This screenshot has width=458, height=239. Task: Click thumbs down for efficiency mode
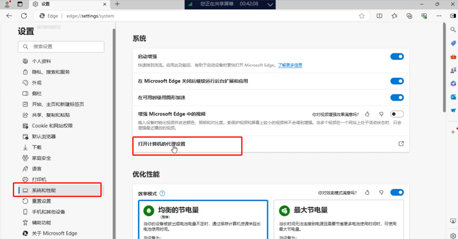tap(381, 192)
